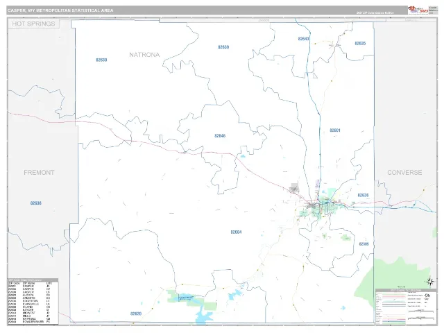Click ZIP code 82630 on the map

point(101,60)
